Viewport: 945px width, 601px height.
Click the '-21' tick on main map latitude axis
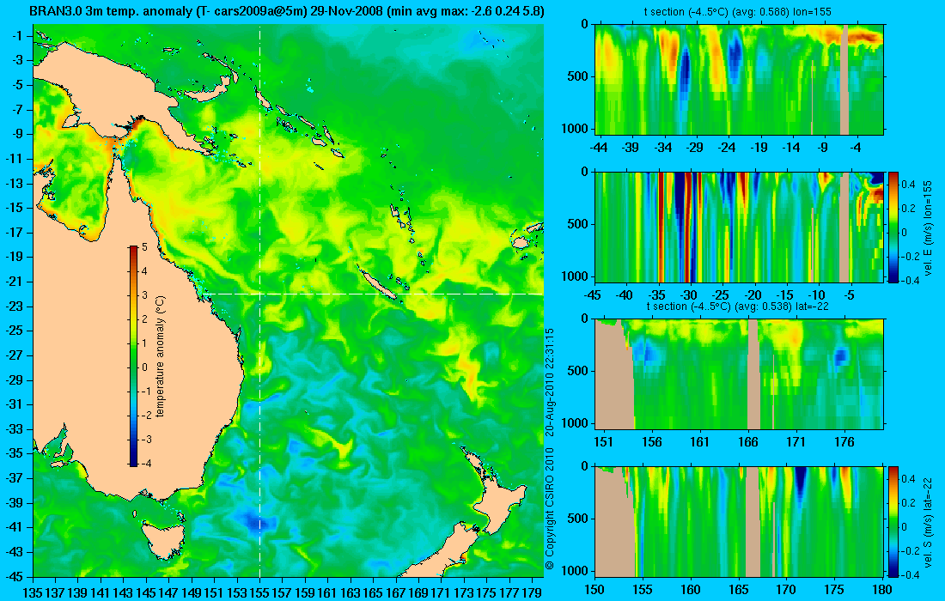point(14,282)
